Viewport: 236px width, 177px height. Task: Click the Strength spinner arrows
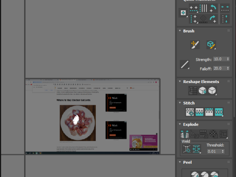pos(228,59)
